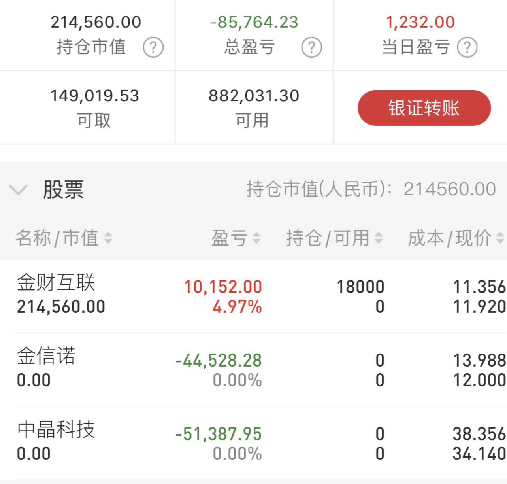Screen dimensions: 507x484
Task: Tap the 可用 amount 882,031.30
Action: point(254,96)
